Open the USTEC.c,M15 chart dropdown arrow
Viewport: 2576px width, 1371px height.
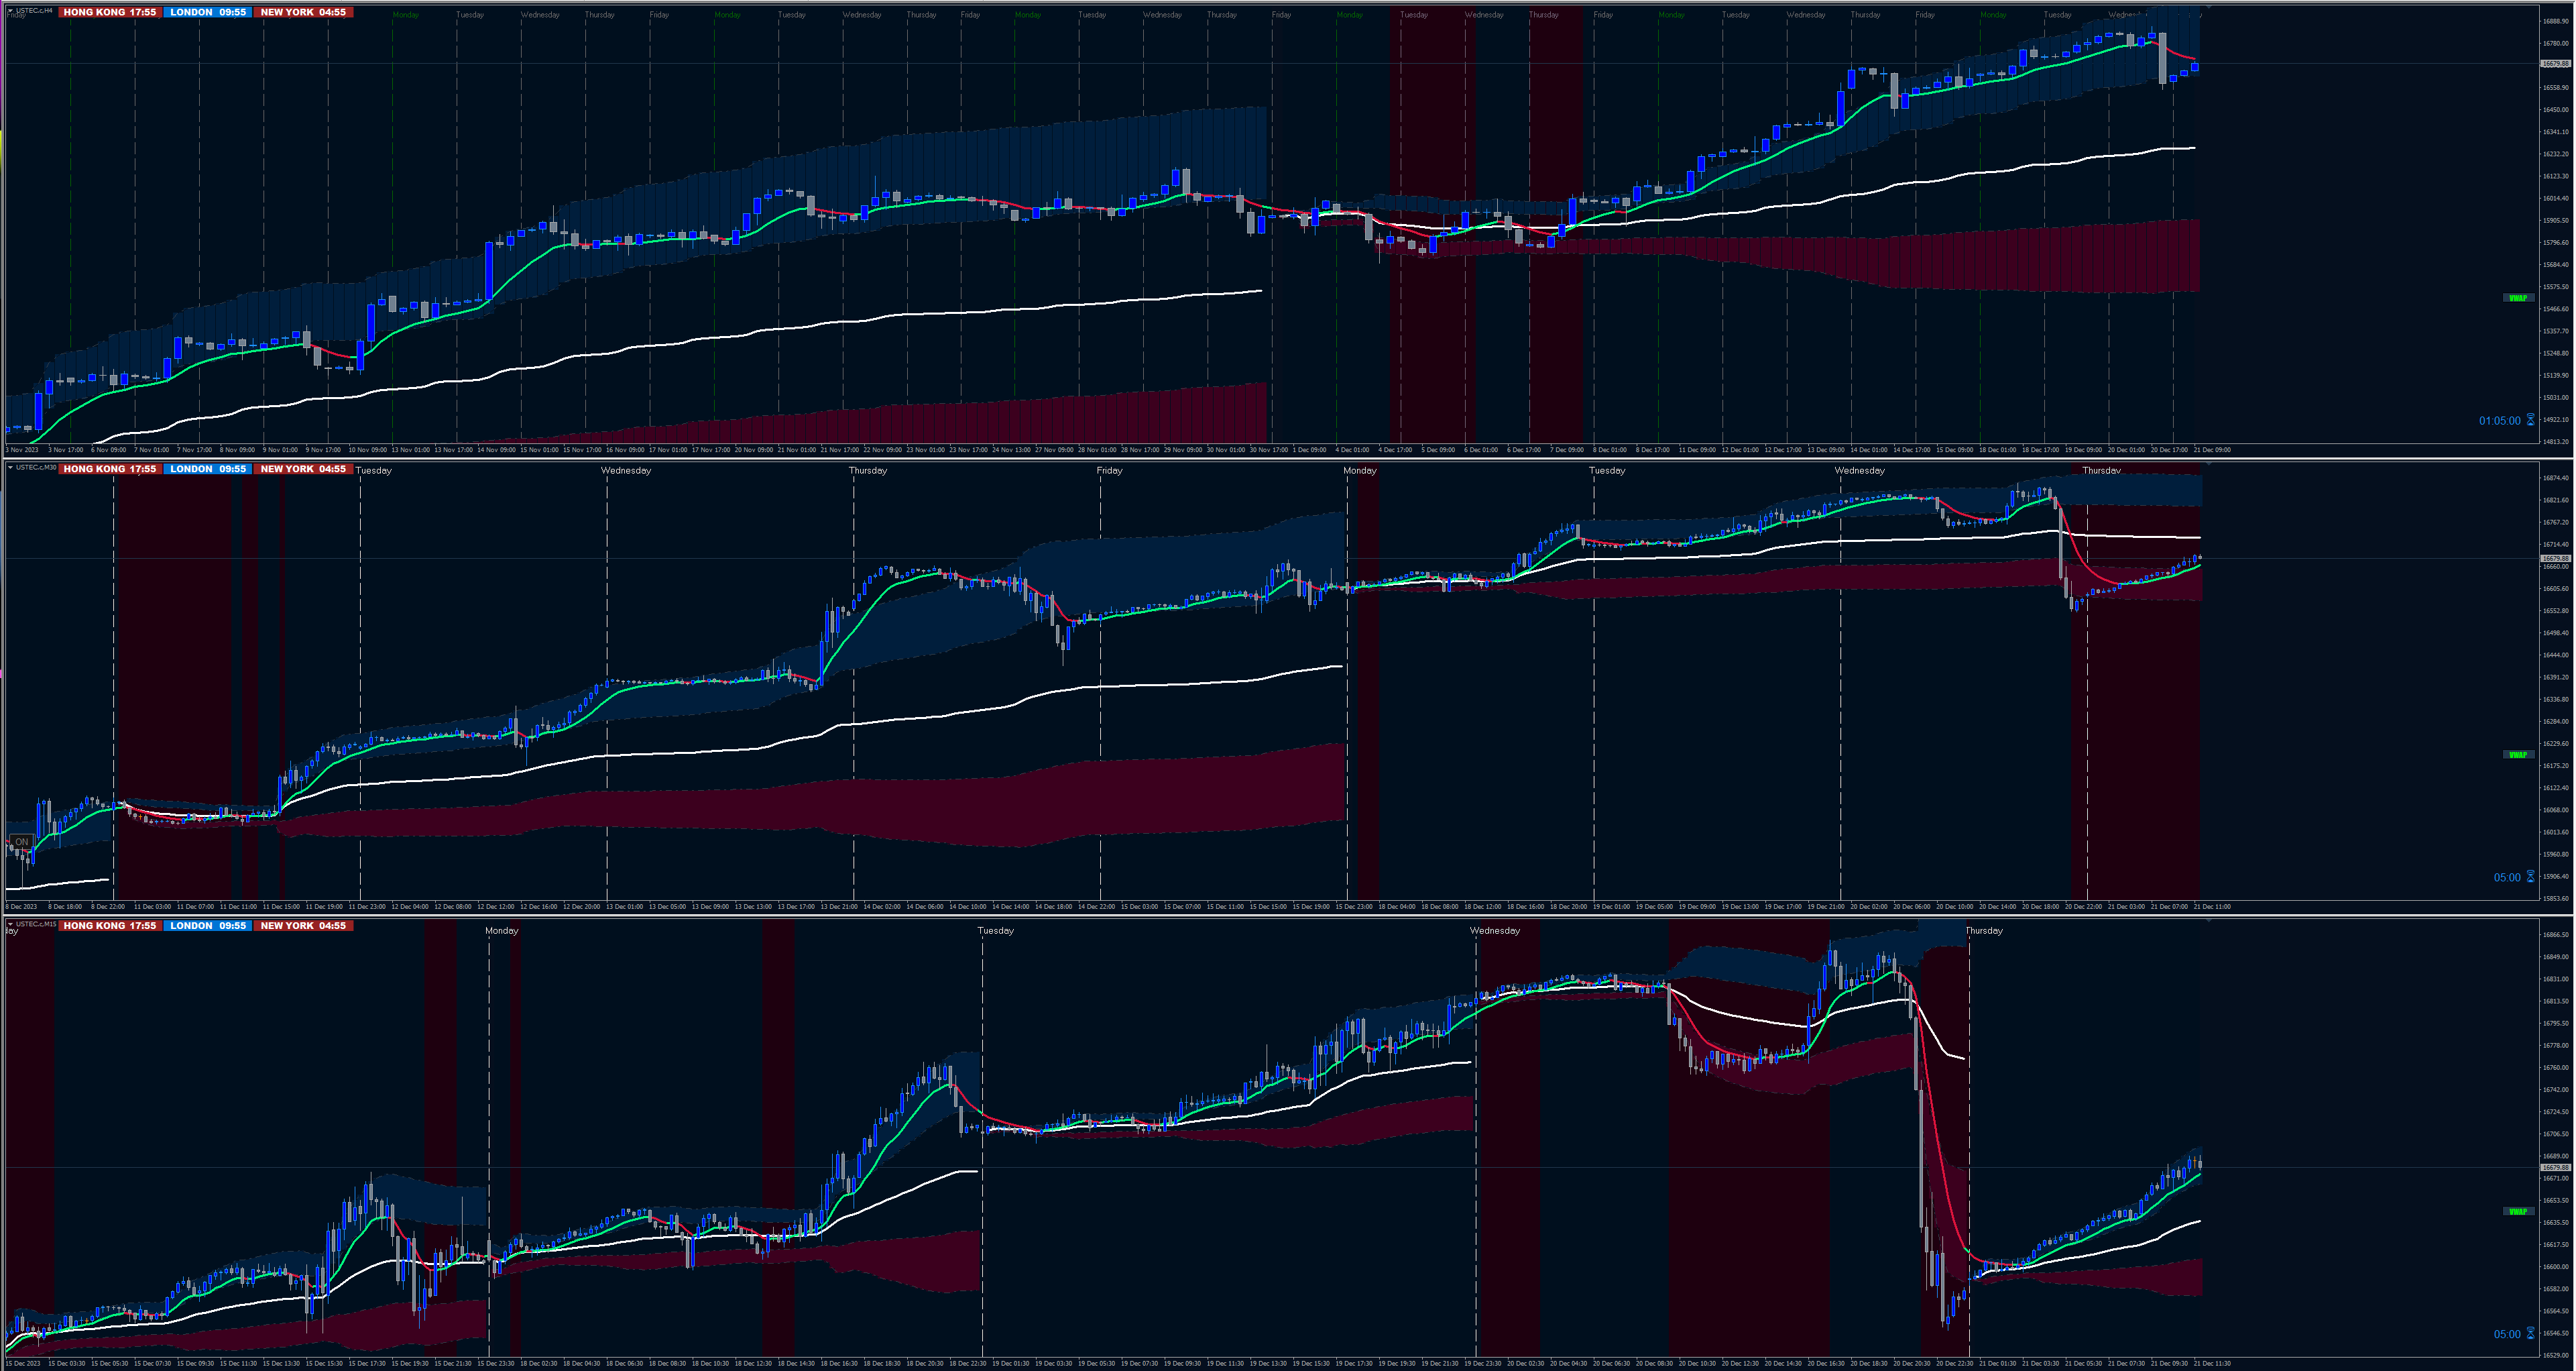coord(11,924)
